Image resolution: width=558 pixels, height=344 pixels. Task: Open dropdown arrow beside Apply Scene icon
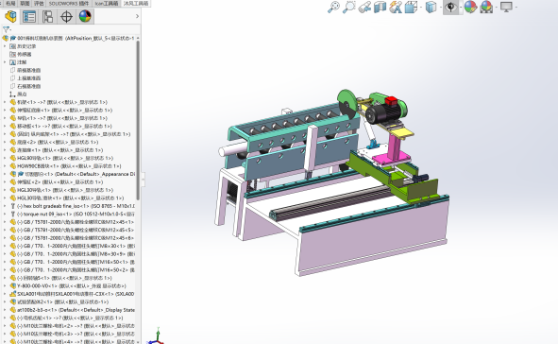(496, 8)
